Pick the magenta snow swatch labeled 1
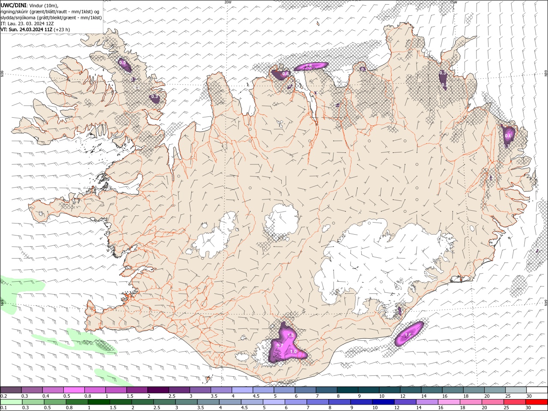548x411 pixels. point(116,390)
